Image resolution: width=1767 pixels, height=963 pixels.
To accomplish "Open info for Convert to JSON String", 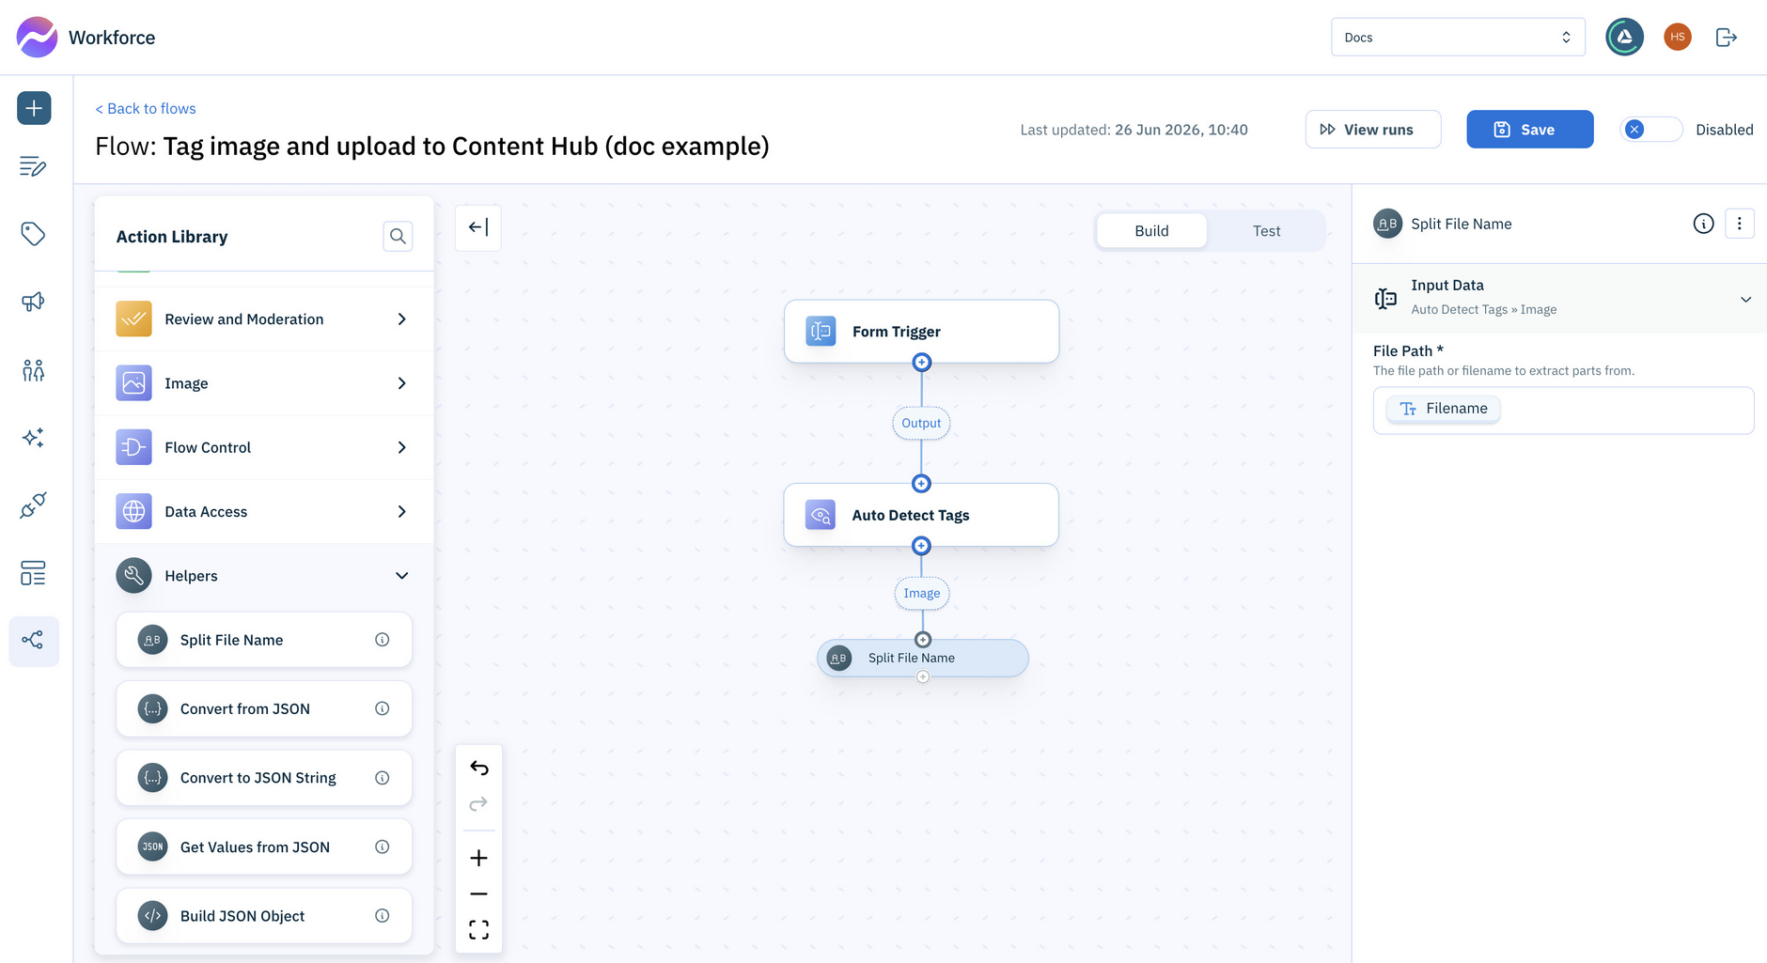I will (383, 778).
